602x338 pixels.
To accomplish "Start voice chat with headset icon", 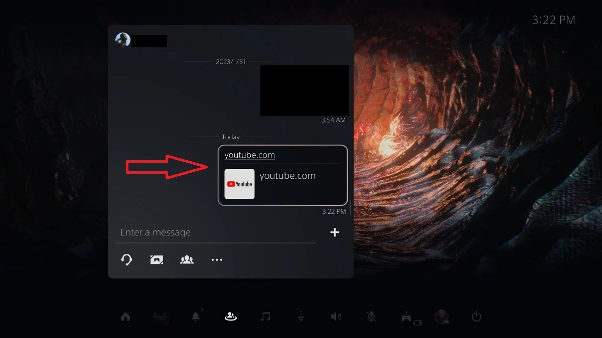I will pos(126,259).
